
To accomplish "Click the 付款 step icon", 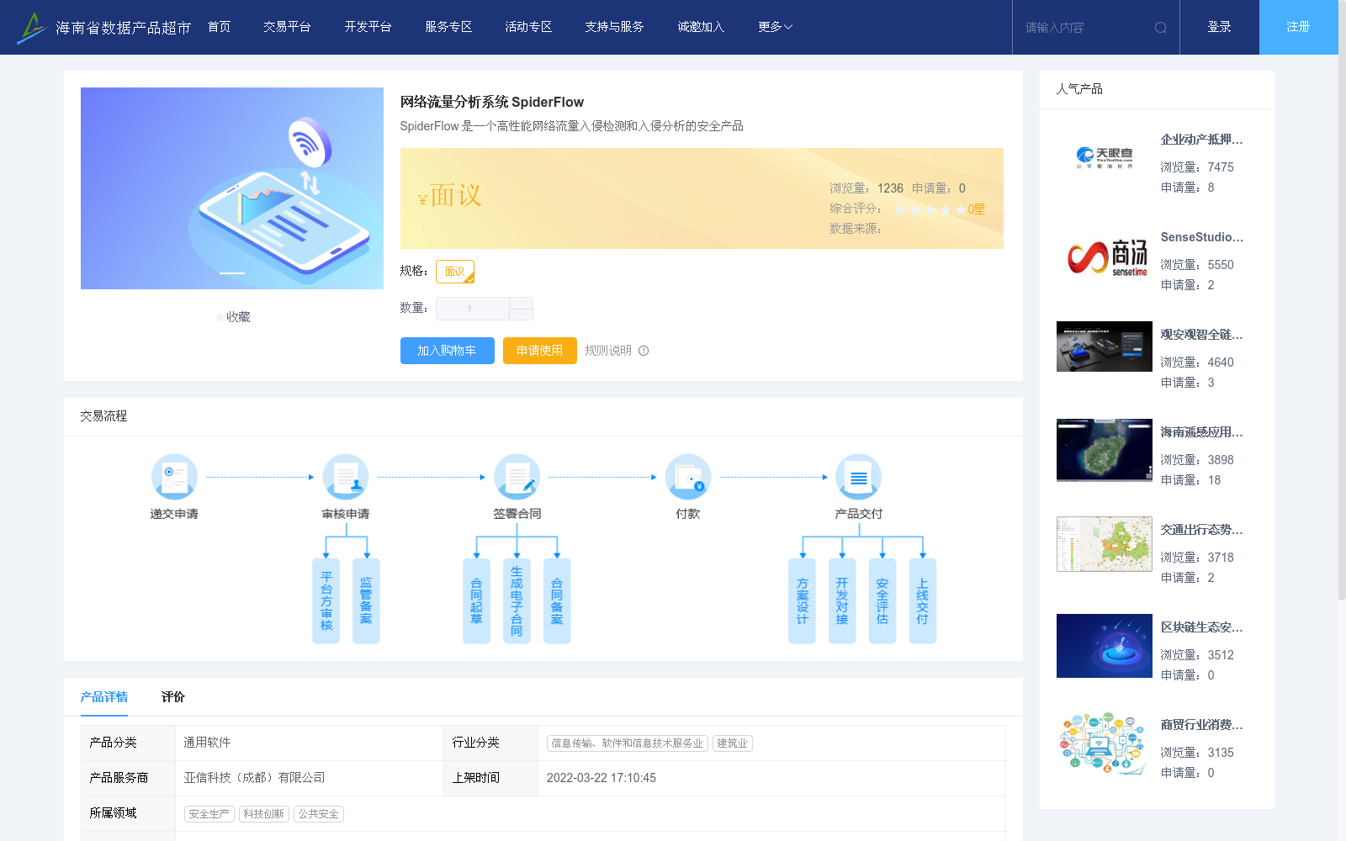I will tap(687, 477).
